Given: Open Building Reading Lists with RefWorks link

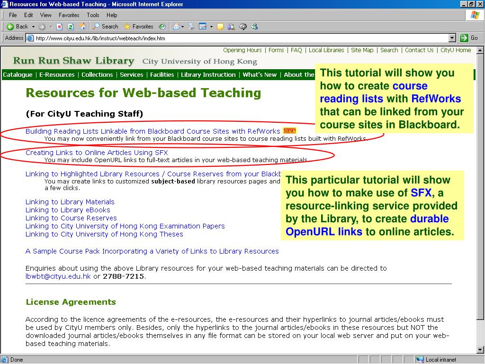Looking at the screenshot, I should click(153, 131).
